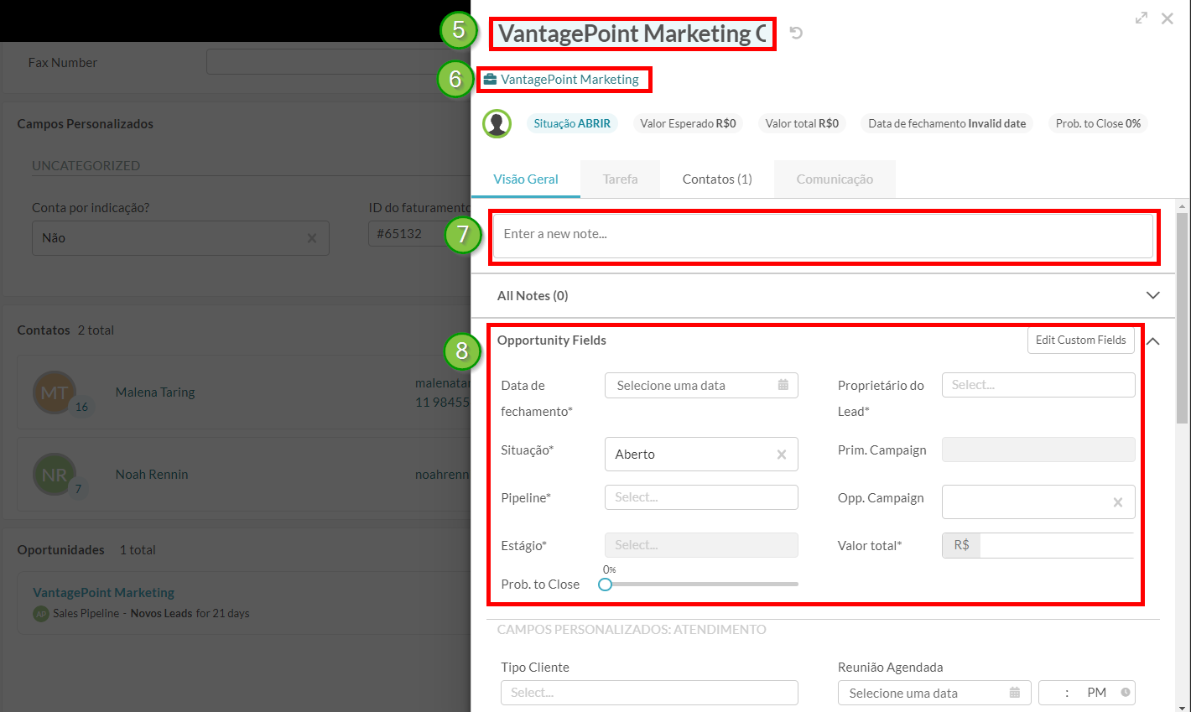1191x712 pixels.
Task: Switch to the Visão Geral tab
Action: click(526, 179)
